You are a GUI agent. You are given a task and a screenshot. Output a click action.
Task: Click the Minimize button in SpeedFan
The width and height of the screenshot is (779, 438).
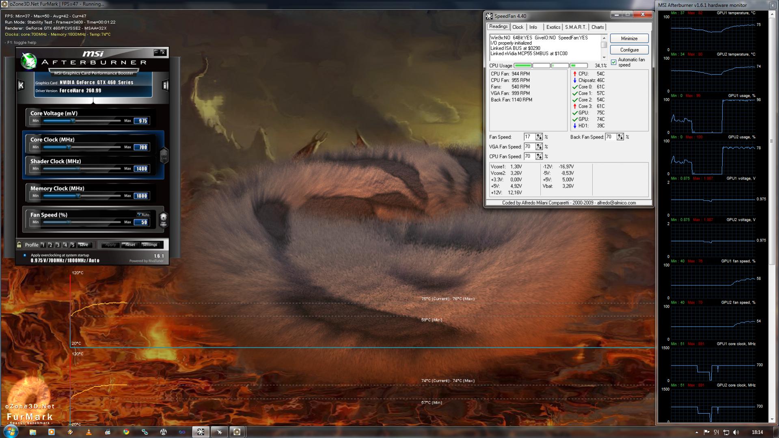point(629,39)
